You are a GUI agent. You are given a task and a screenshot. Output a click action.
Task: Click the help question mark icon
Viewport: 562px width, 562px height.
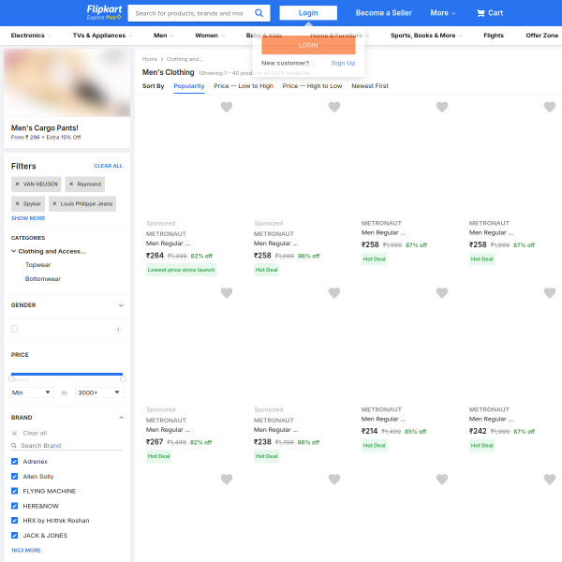(x=118, y=330)
